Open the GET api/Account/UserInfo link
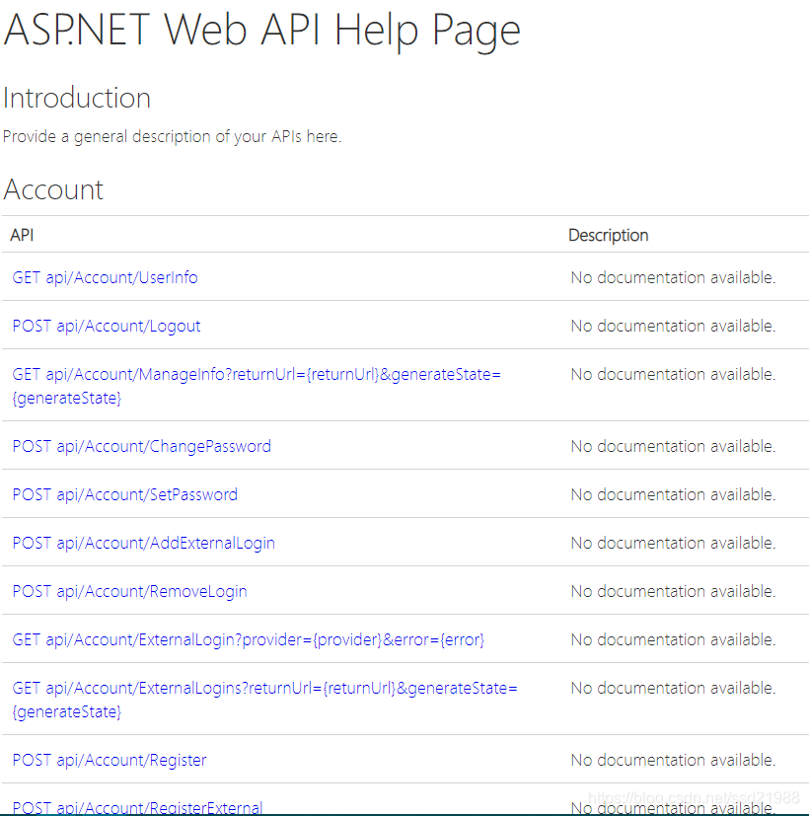 (106, 277)
